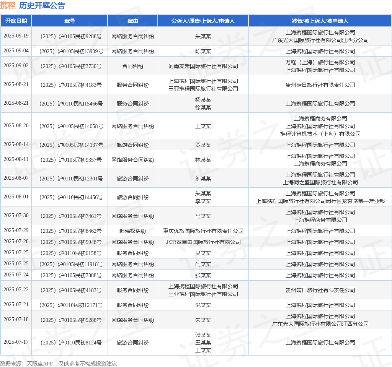The height and width of the screenshot is (367, 392).
Task: Click the 历史开庭公告 heading
Action: 42,5
